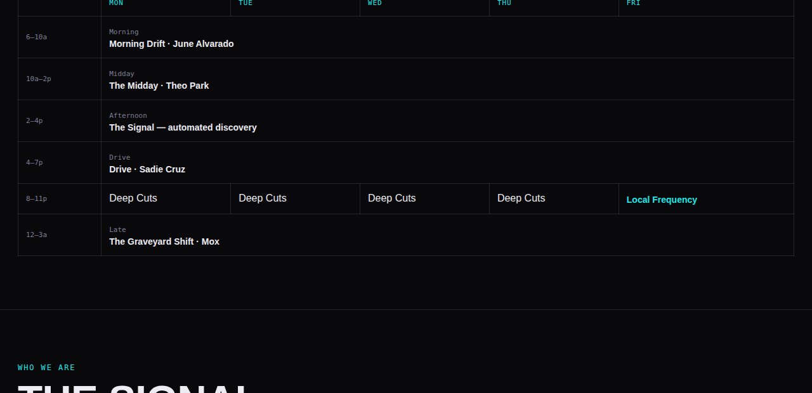This screenshot has width=812, height=393.
Task: Click the 10a–2p time slot label
Action: click(39, 79)
